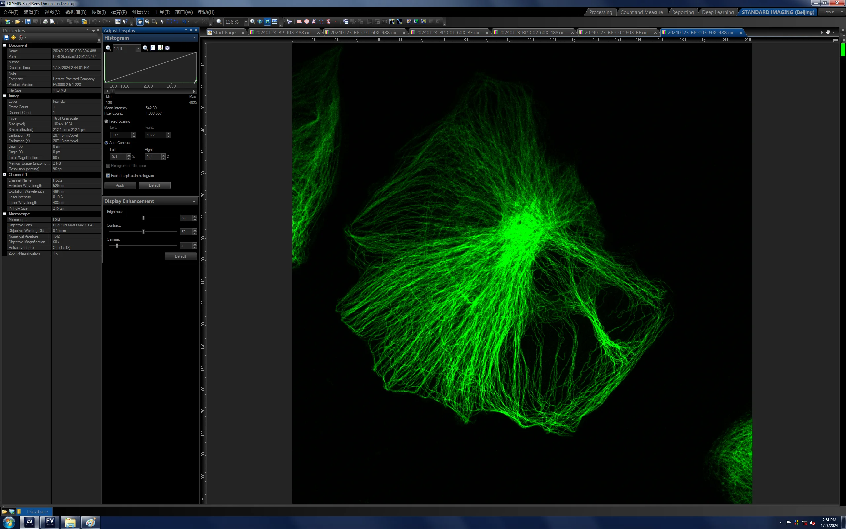Viewport: 846px width, 529px height.
Task: Click the Print icon in toolbar
Action: coord(45,21)
